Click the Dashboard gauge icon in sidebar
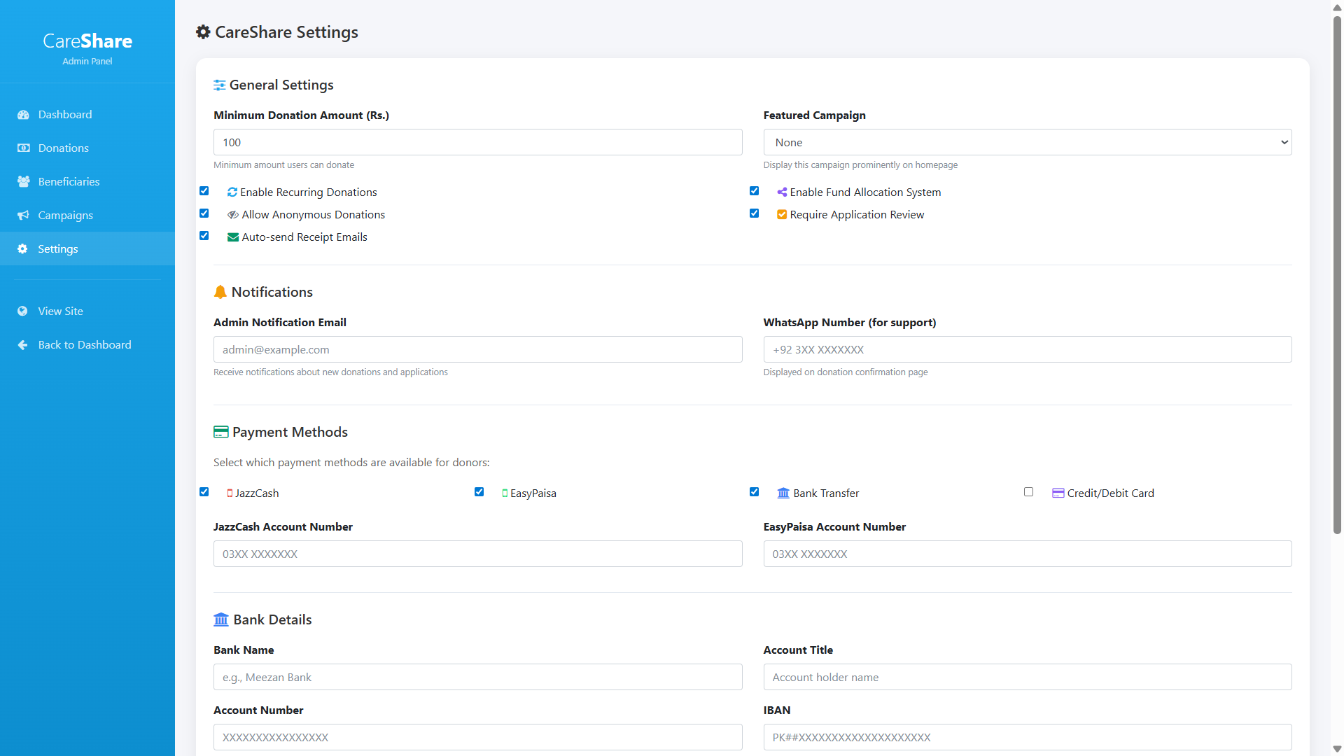 [23, 115]
